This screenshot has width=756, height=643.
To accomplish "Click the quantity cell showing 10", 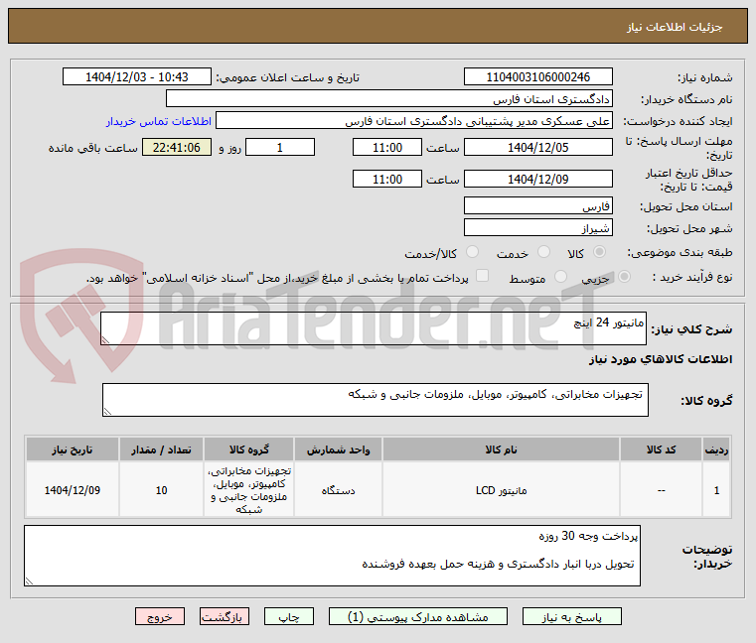I will click(161, 490).
